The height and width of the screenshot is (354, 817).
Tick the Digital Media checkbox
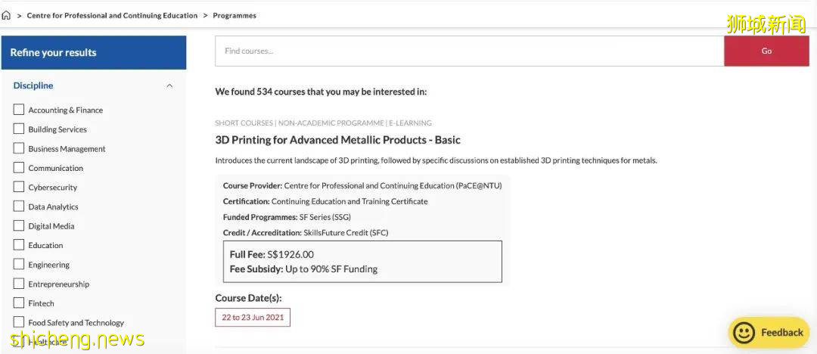(x=19, y=225)
